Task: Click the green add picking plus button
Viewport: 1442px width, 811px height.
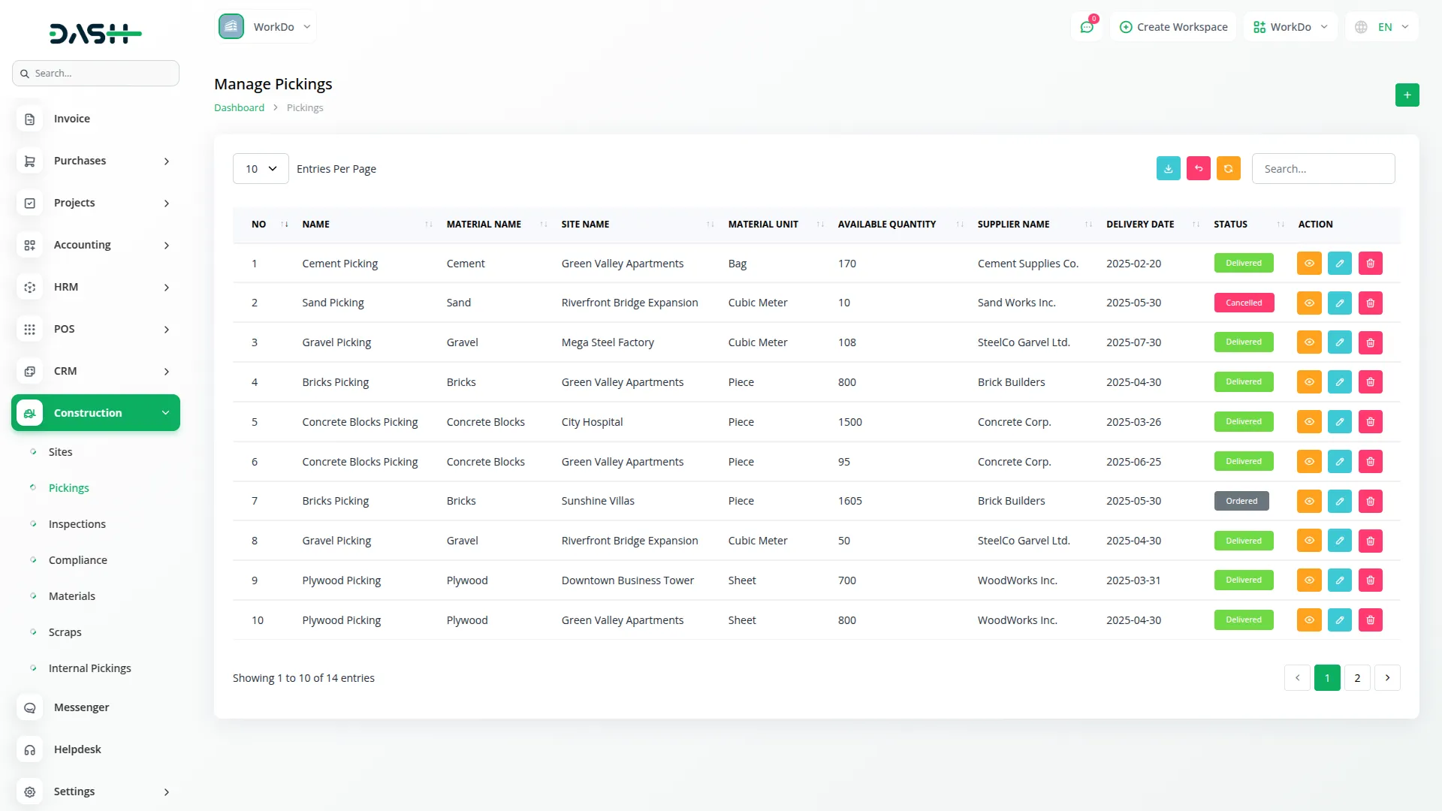Action: coord(1407,95)
